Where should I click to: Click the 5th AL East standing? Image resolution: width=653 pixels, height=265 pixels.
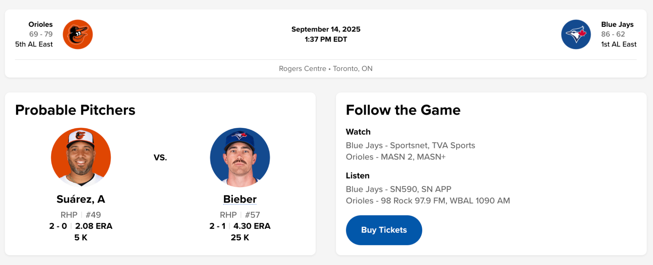tap(34, 44)
